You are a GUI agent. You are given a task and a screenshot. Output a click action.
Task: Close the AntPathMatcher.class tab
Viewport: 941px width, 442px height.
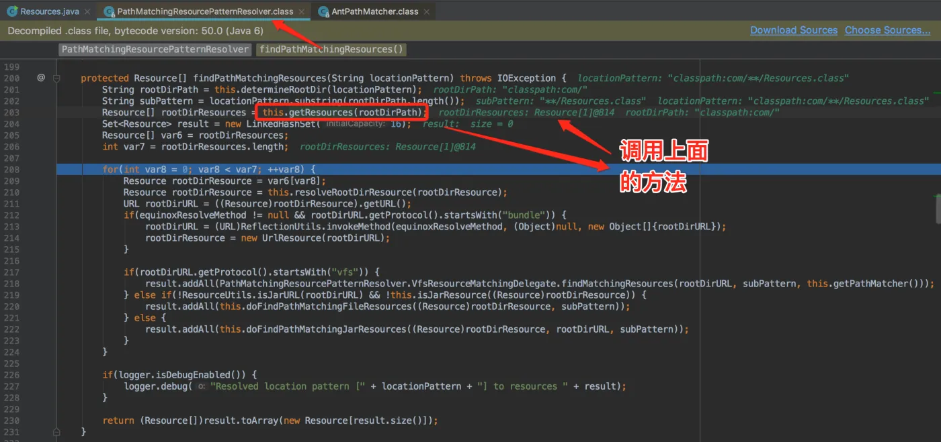(x=427, y=11)
